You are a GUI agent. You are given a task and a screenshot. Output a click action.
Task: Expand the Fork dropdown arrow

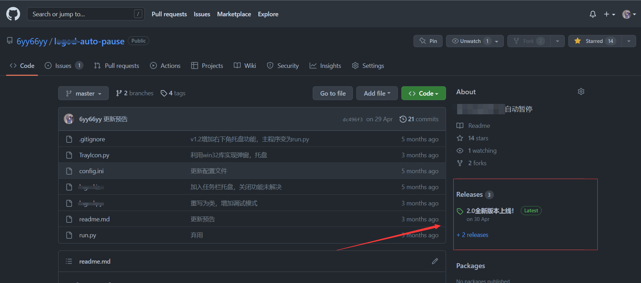(558, 41)
